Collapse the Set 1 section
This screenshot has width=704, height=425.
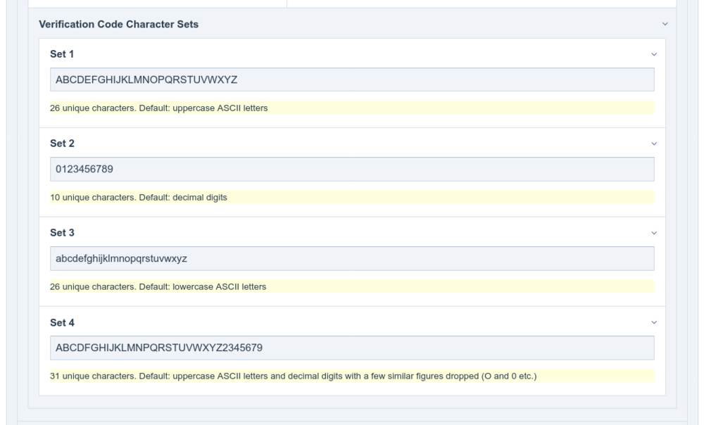tap(653, 52)
